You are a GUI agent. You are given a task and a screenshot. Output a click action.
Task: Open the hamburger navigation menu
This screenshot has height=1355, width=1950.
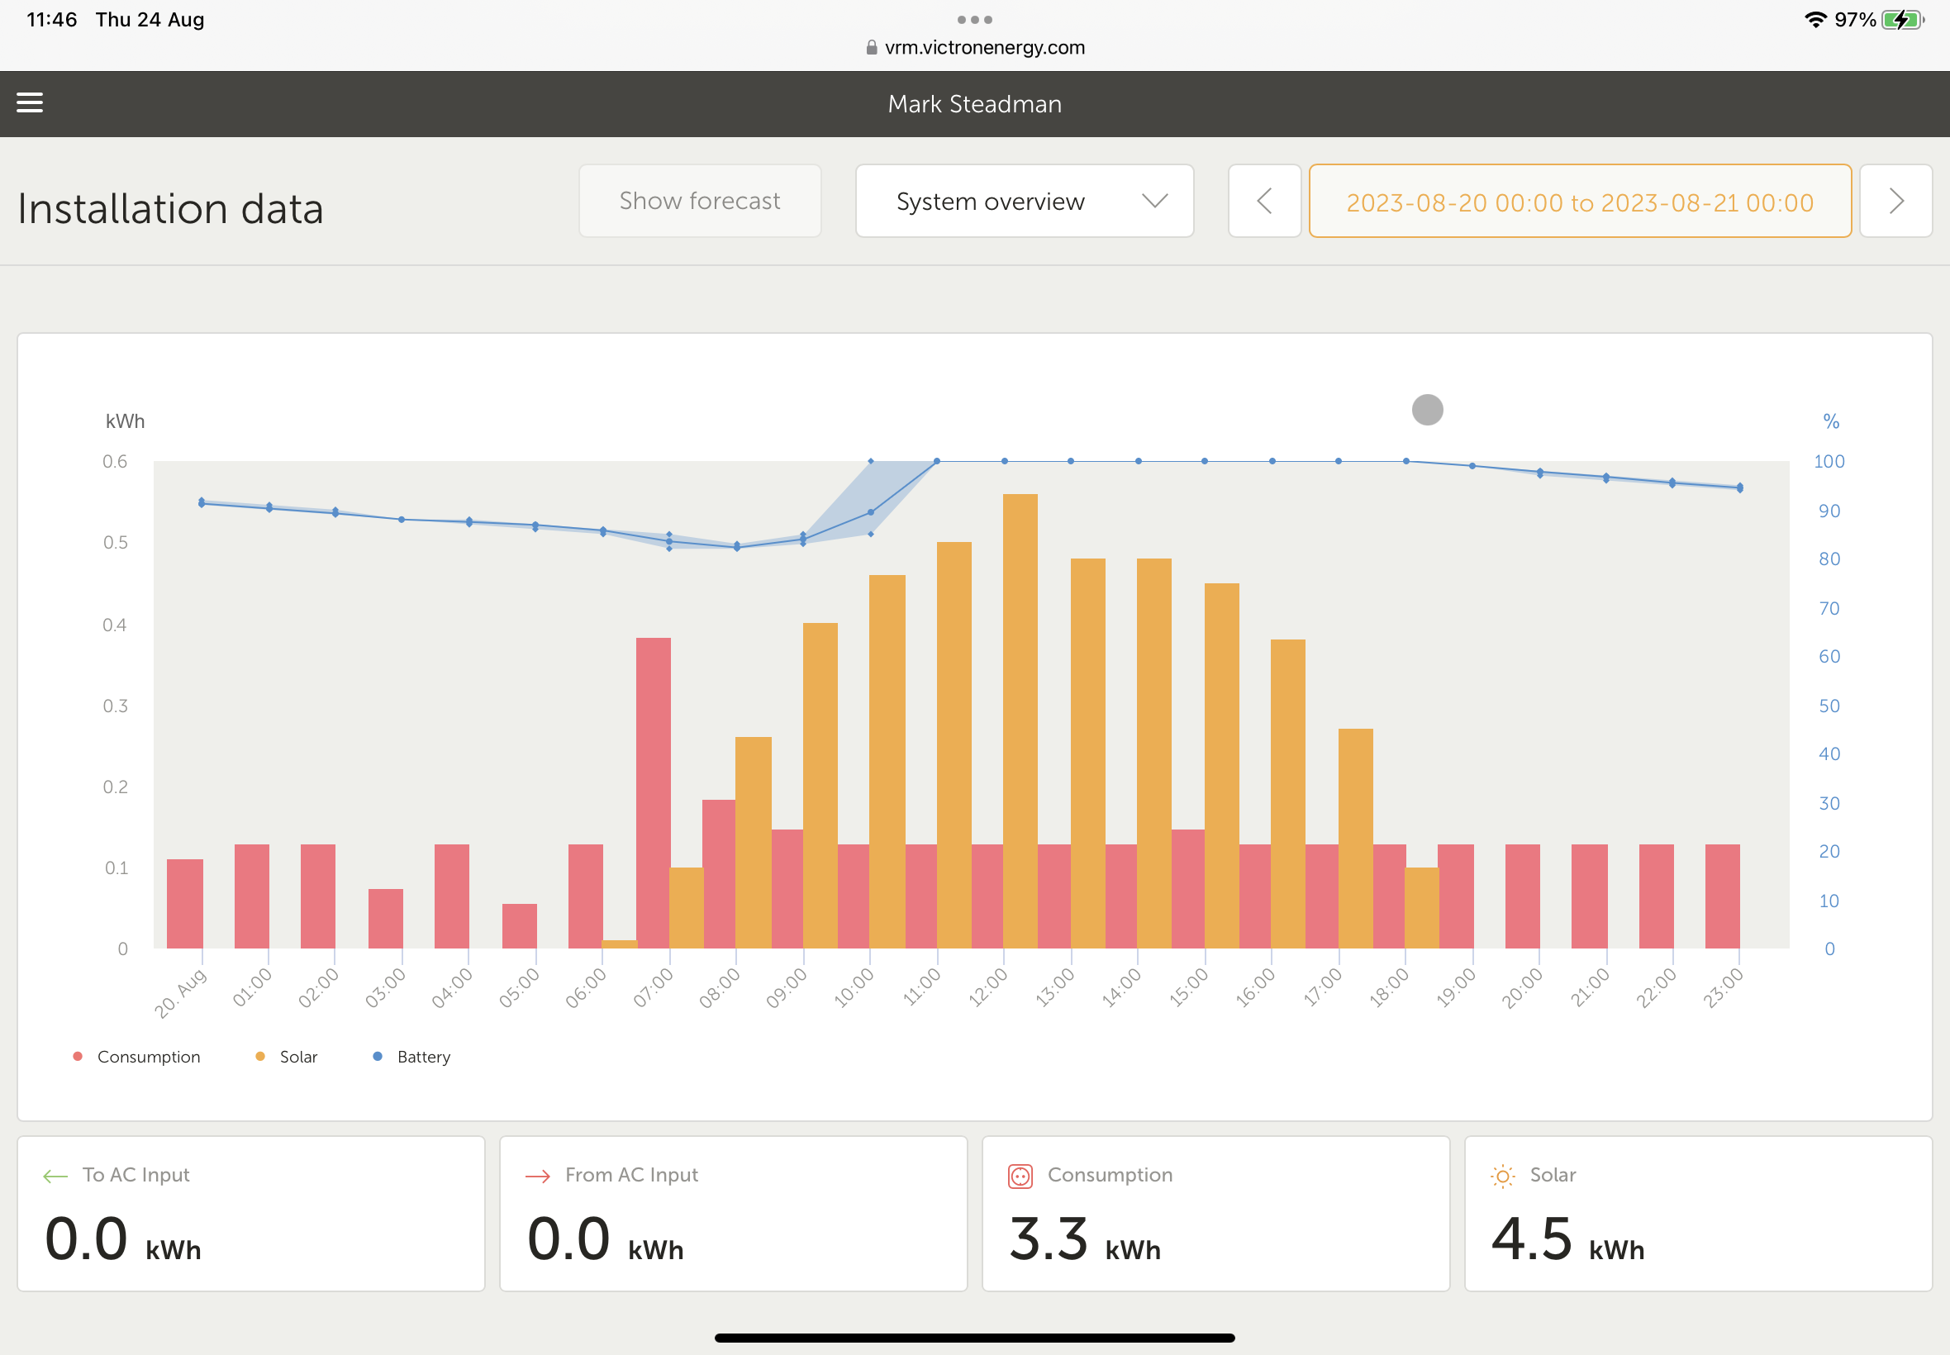(30, 102)
